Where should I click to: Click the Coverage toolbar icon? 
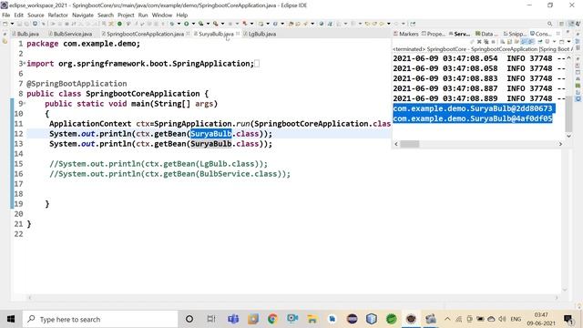click(x=200, y=24)
